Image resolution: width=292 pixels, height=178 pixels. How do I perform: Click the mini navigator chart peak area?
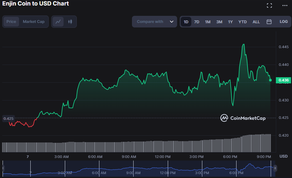250,164
